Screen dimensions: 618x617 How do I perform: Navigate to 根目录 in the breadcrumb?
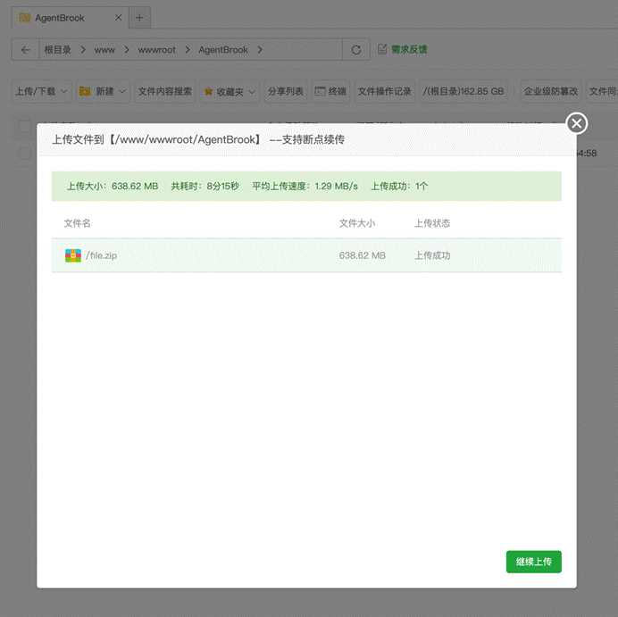click(x=57, y=50)
